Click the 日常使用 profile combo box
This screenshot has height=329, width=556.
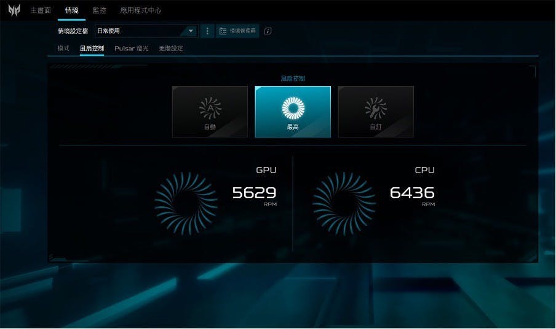pyautogui.click(x=146, y=31)
